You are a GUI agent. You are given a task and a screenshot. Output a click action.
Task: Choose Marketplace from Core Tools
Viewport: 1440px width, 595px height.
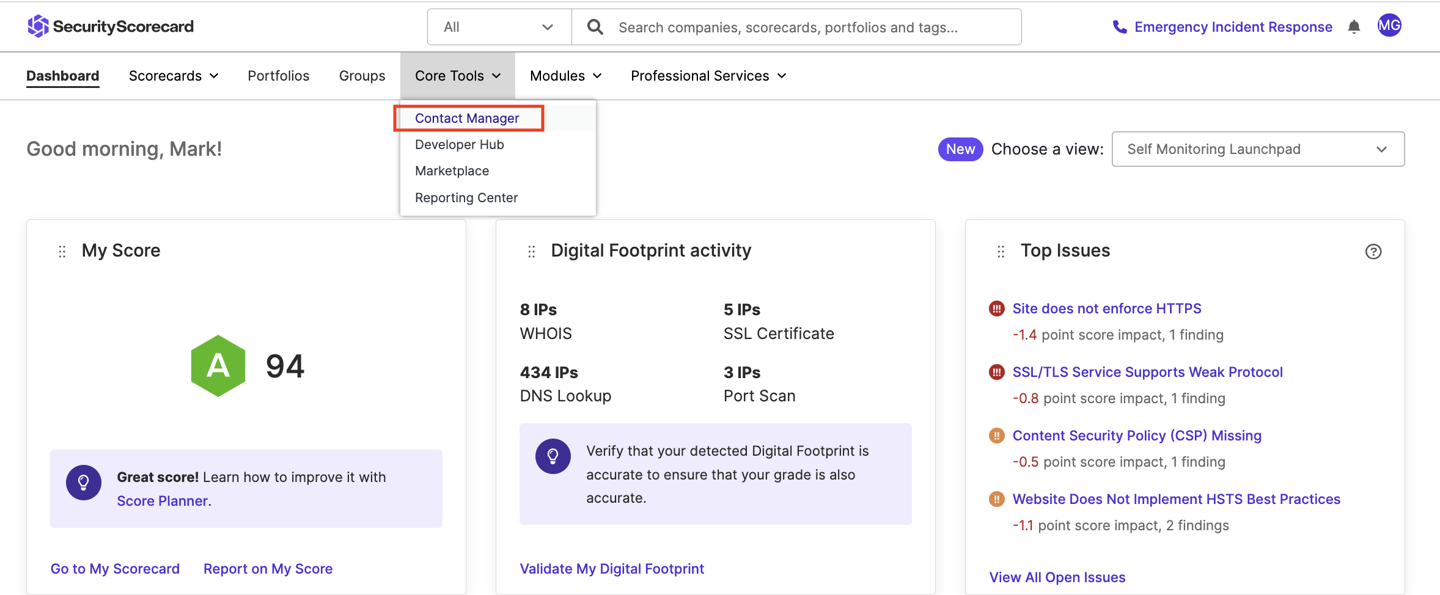[x=452, y=171]
